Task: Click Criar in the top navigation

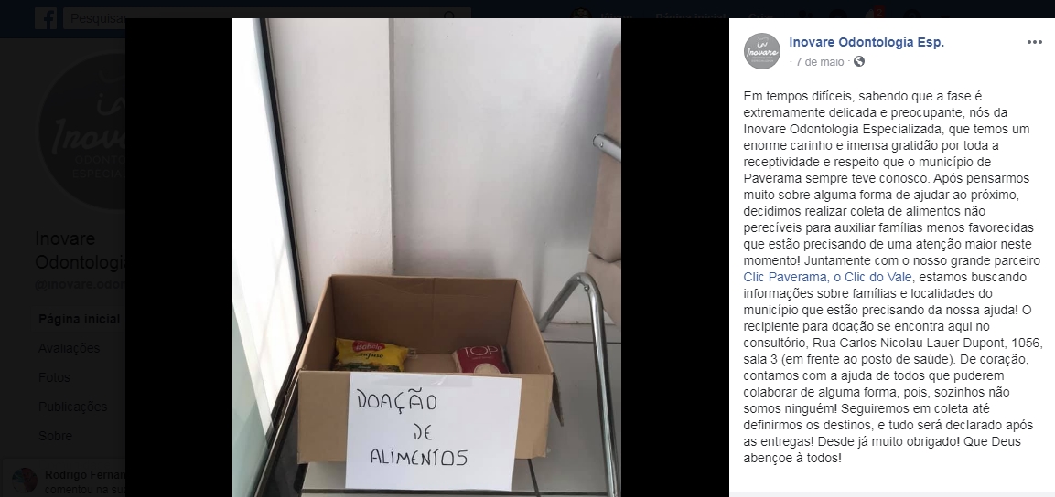Action: pyautogui.click(x=761, y=16)
